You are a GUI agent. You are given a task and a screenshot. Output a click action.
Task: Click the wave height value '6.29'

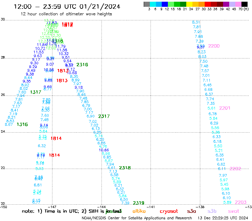(x=214, y=123)
